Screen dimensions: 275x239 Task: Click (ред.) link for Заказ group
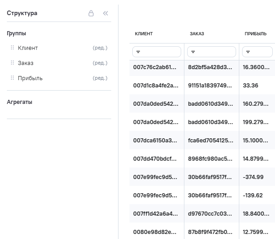pyautogui.click(x=100, y=63)
